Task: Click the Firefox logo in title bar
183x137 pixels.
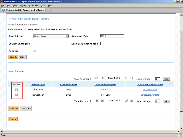Action: point(2,1)
